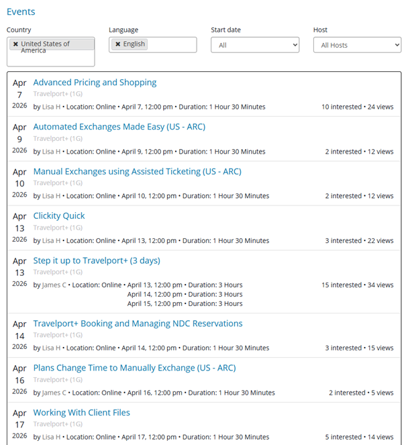Open Travelport+ Booking and Managing NDC Reservations
Screen dimensions: 408x445
[x=138, y=324]
